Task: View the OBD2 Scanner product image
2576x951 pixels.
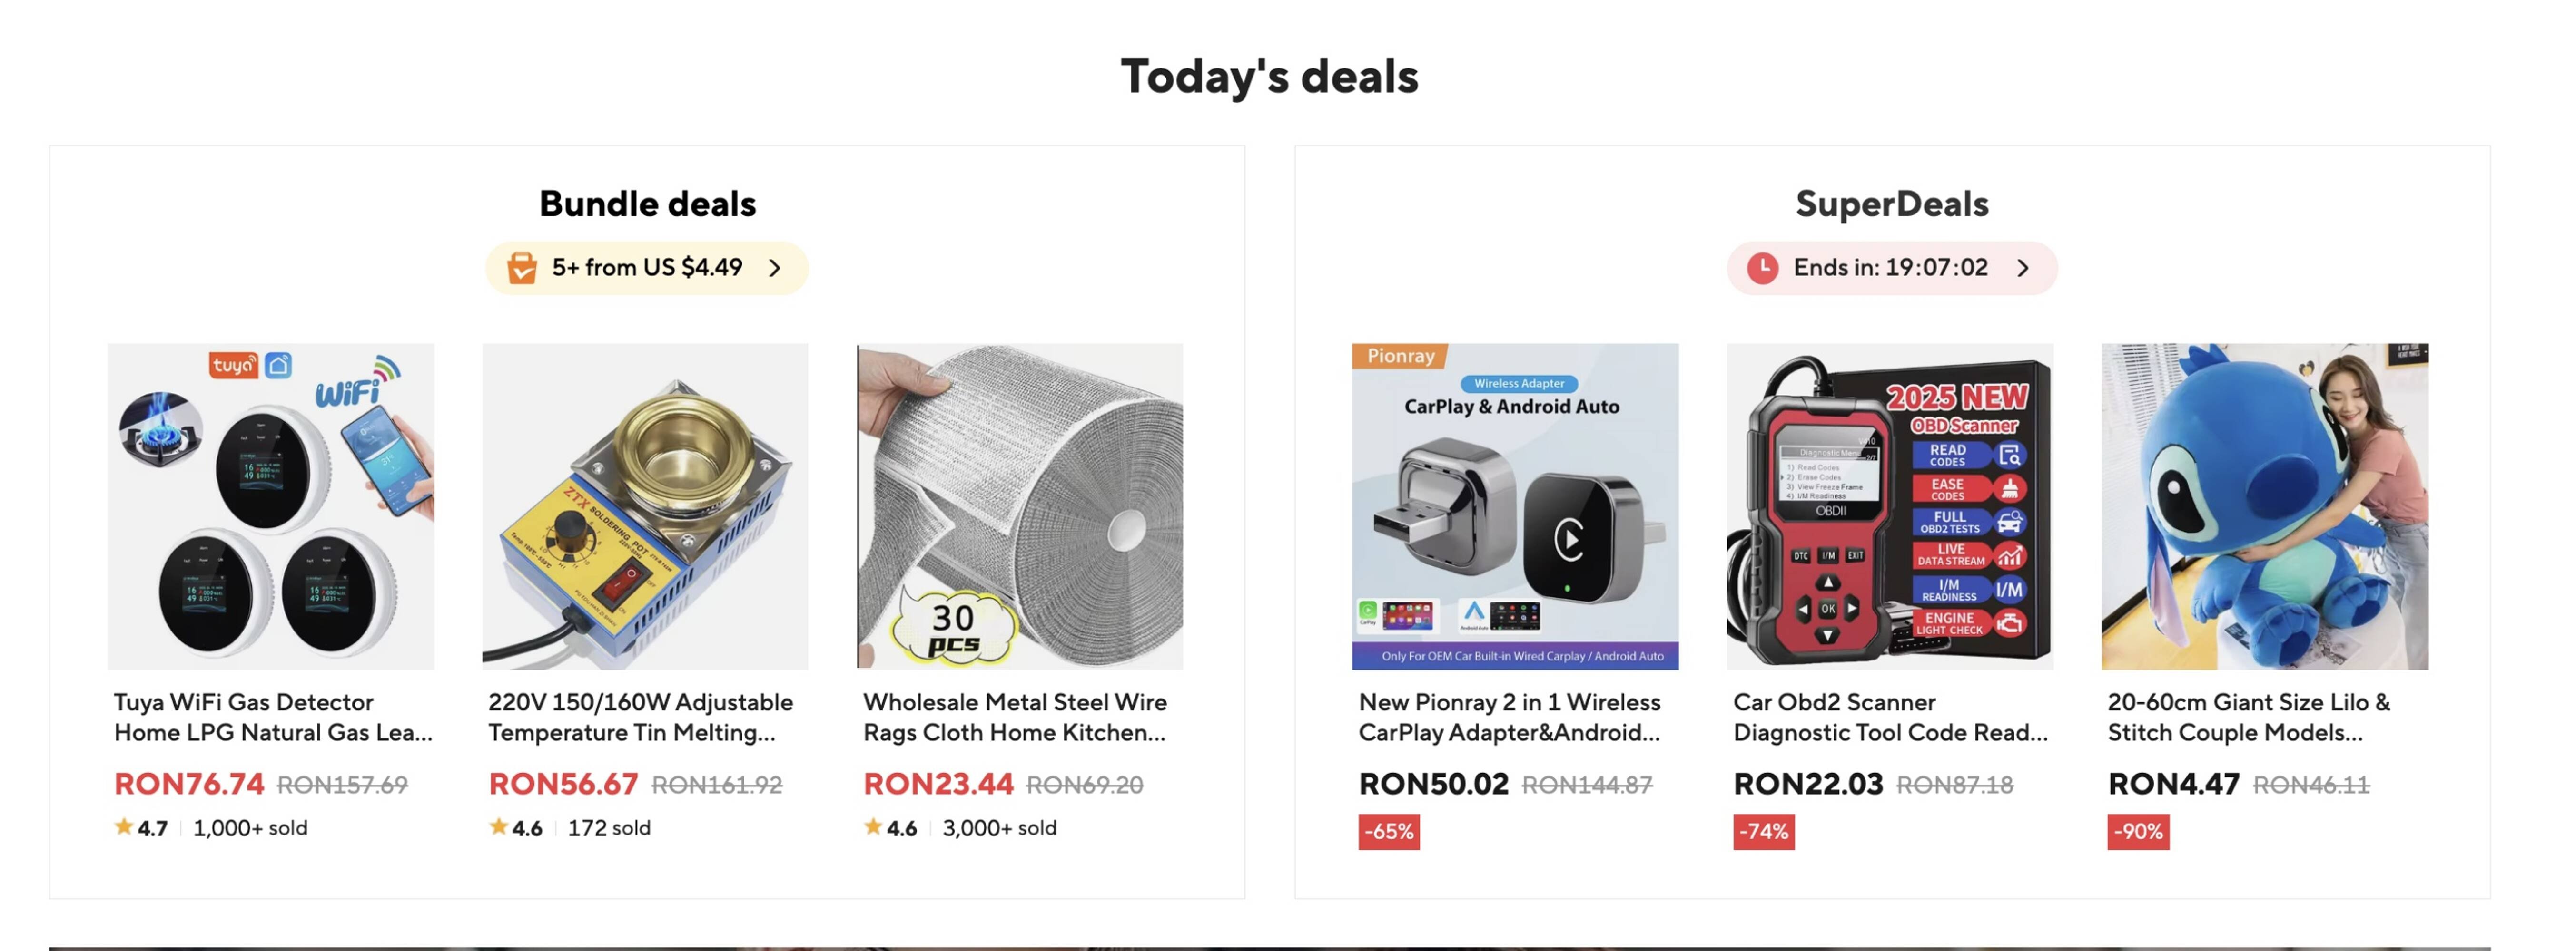Action: coord(1890,506)
